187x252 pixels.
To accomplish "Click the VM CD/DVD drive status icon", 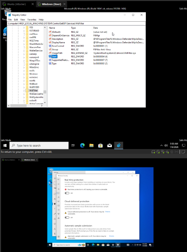I will 158,152.
